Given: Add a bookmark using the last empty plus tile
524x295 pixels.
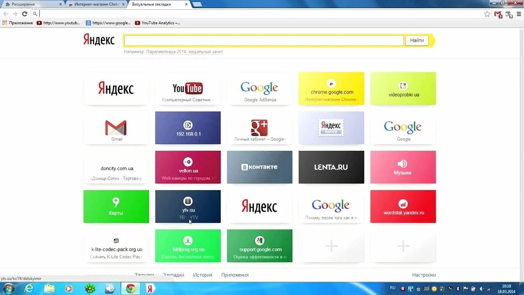Looking at the screenshot, I should tap(403, 246).
